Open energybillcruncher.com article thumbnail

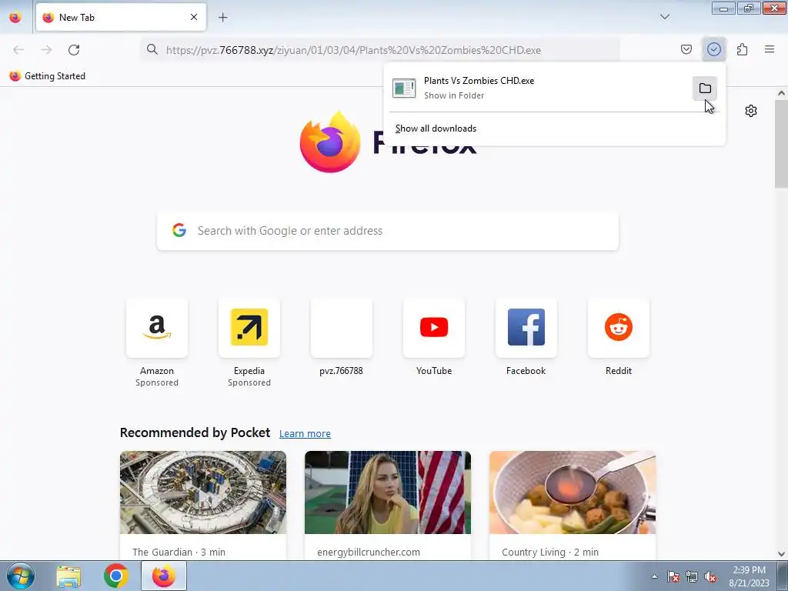click(x=388, y=492)
